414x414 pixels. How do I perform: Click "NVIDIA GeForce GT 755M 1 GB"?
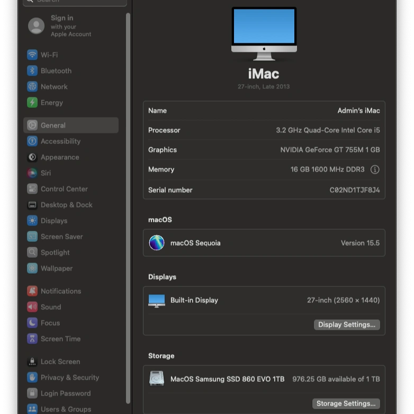tap(330, 150)
